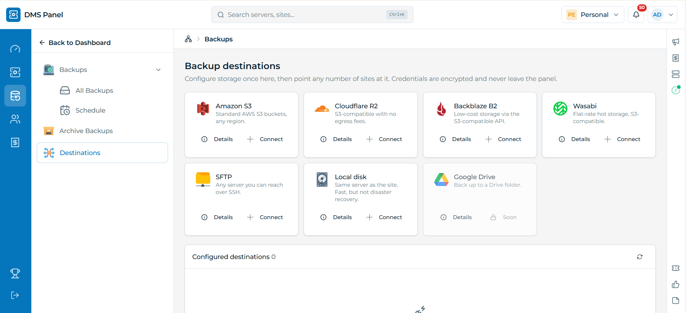Refresh configured destinations list
This screenshot has height=313, width=686.
click(640, 257)
